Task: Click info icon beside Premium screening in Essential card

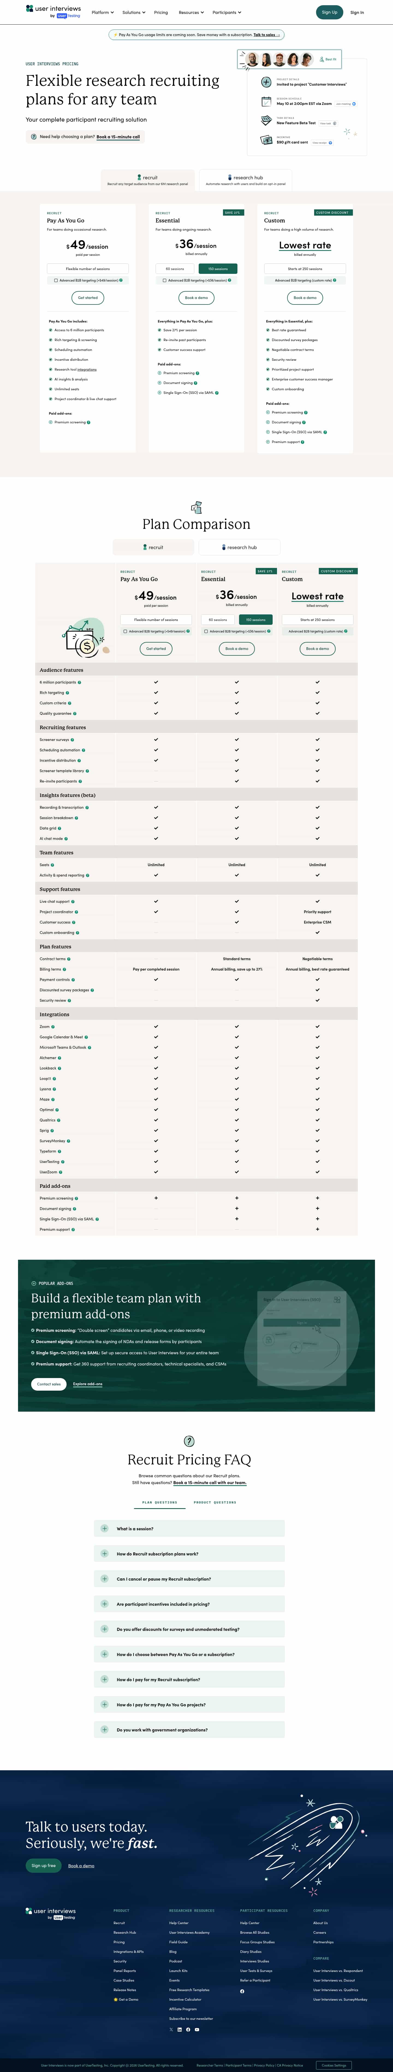Action: [198, 373]
